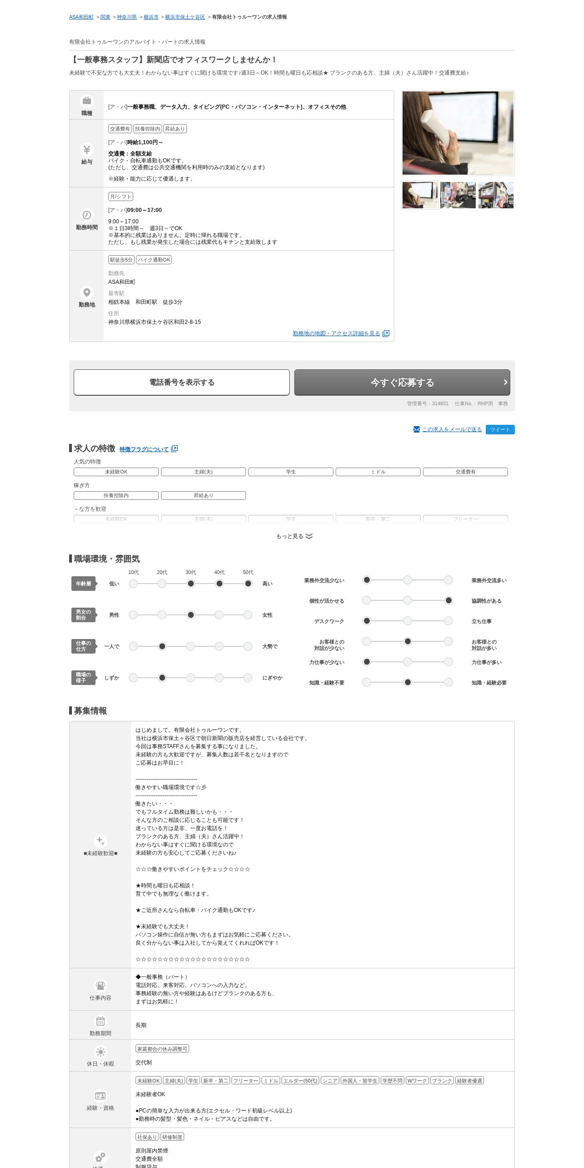Click the large phone-call photo
Image resolution: width=584 pixels, height=1168 pixels.
[x=458, y=133]
